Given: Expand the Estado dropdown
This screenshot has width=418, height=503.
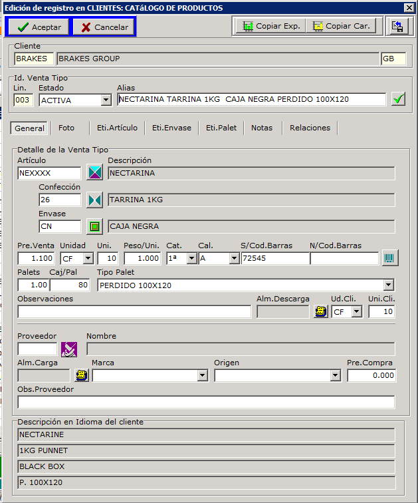Looking at the screenshot, I should (x=106, y=100).
